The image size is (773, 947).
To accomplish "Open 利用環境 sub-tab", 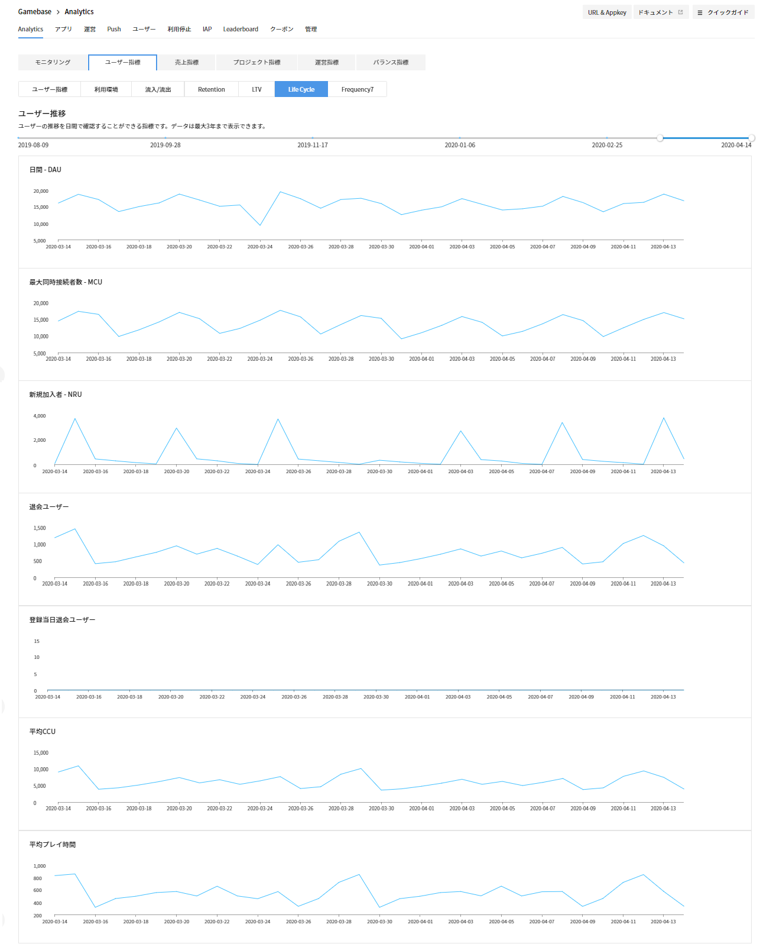I will point(106,89).
